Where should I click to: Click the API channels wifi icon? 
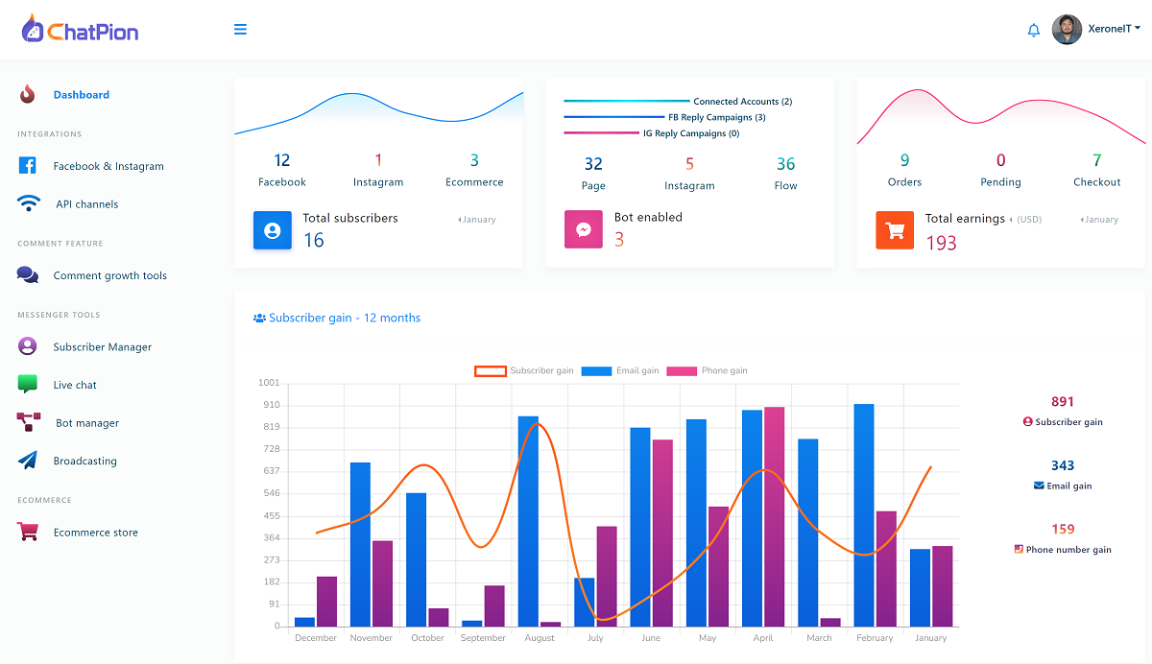(29, 203)
